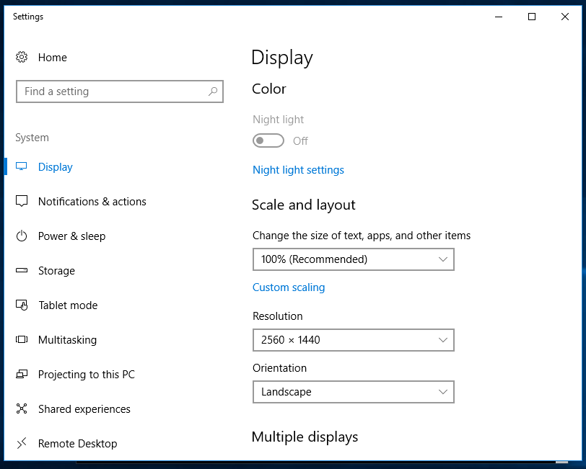The width and height of the screenshot is (586, 469).
Task: Minimize the Settings window
Action: coord(499,17)
